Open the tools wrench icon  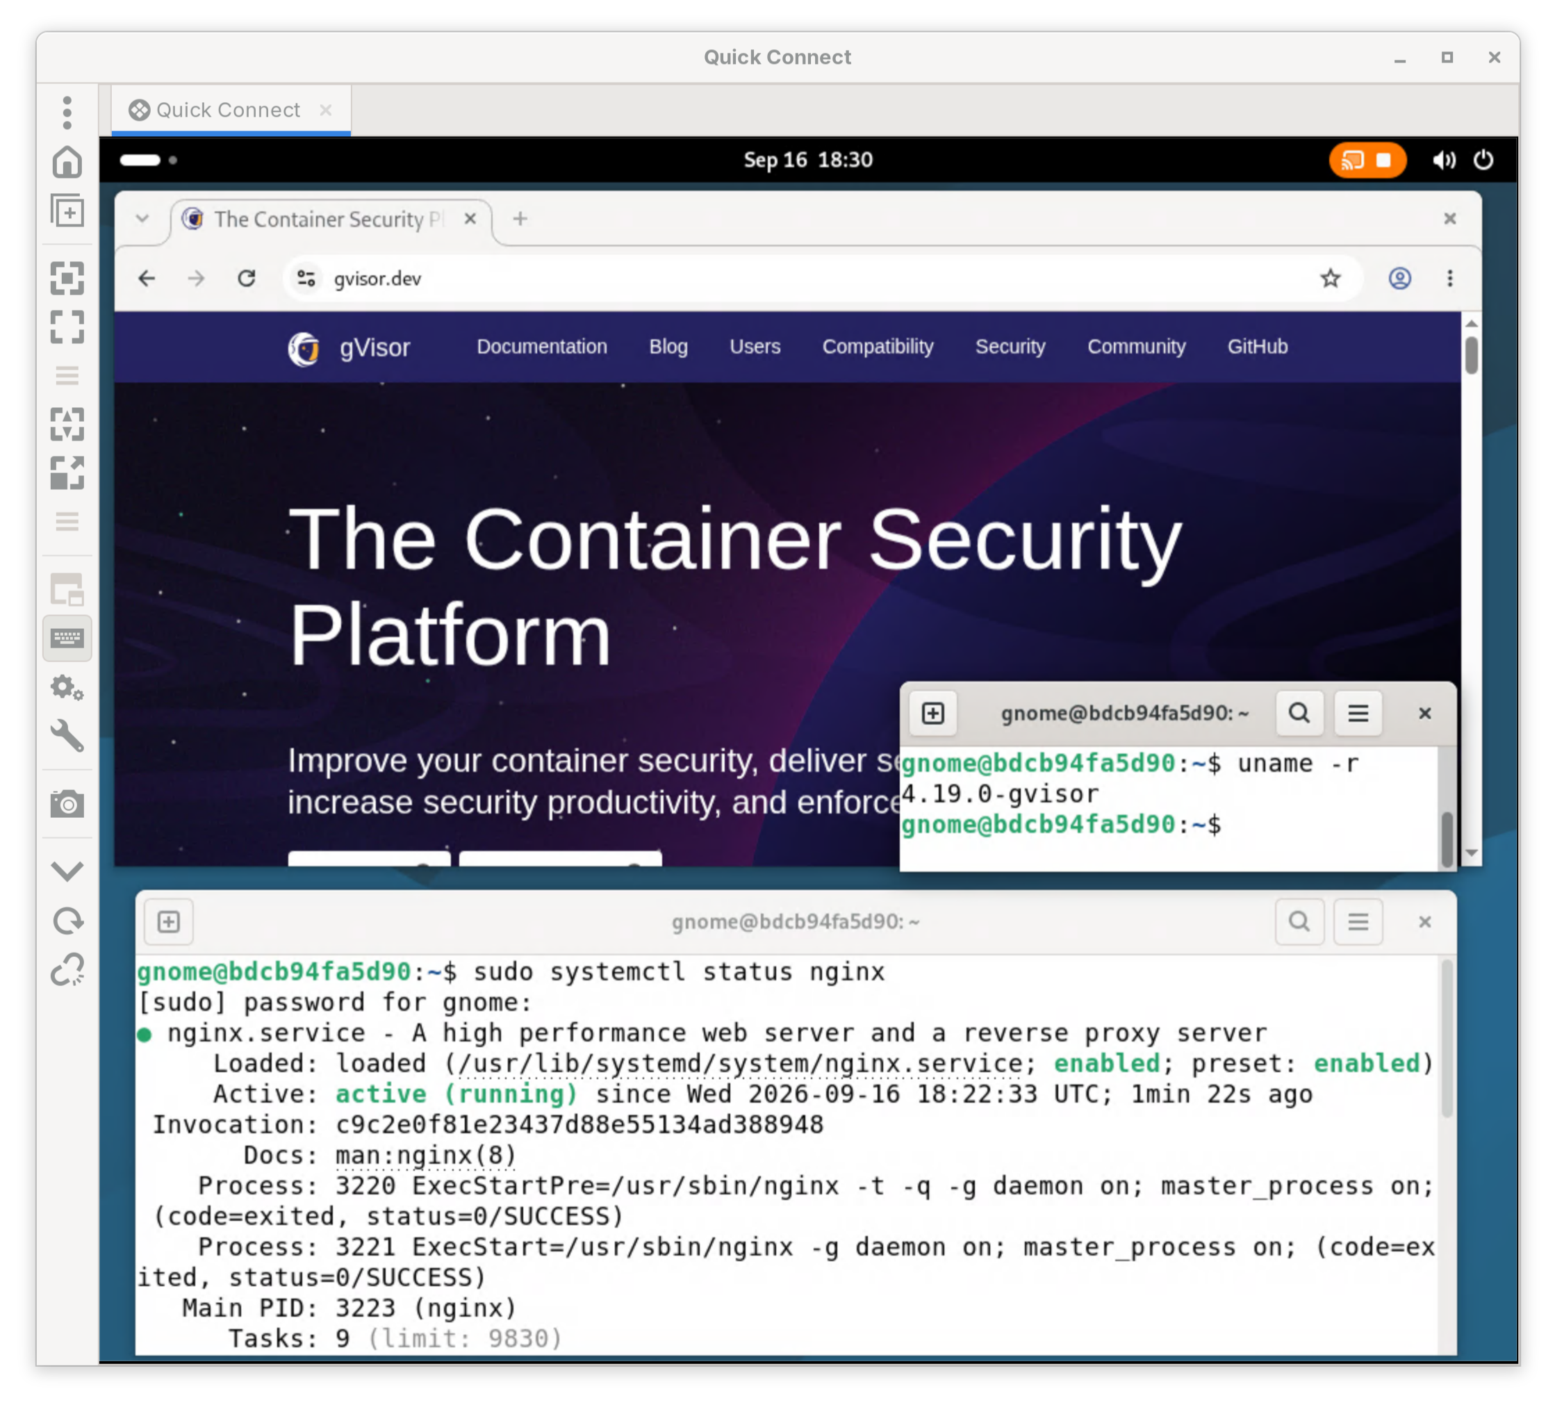pos(67,736)
